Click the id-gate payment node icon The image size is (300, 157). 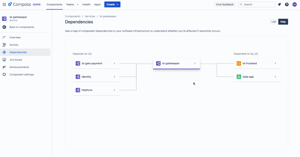[78, 64]
